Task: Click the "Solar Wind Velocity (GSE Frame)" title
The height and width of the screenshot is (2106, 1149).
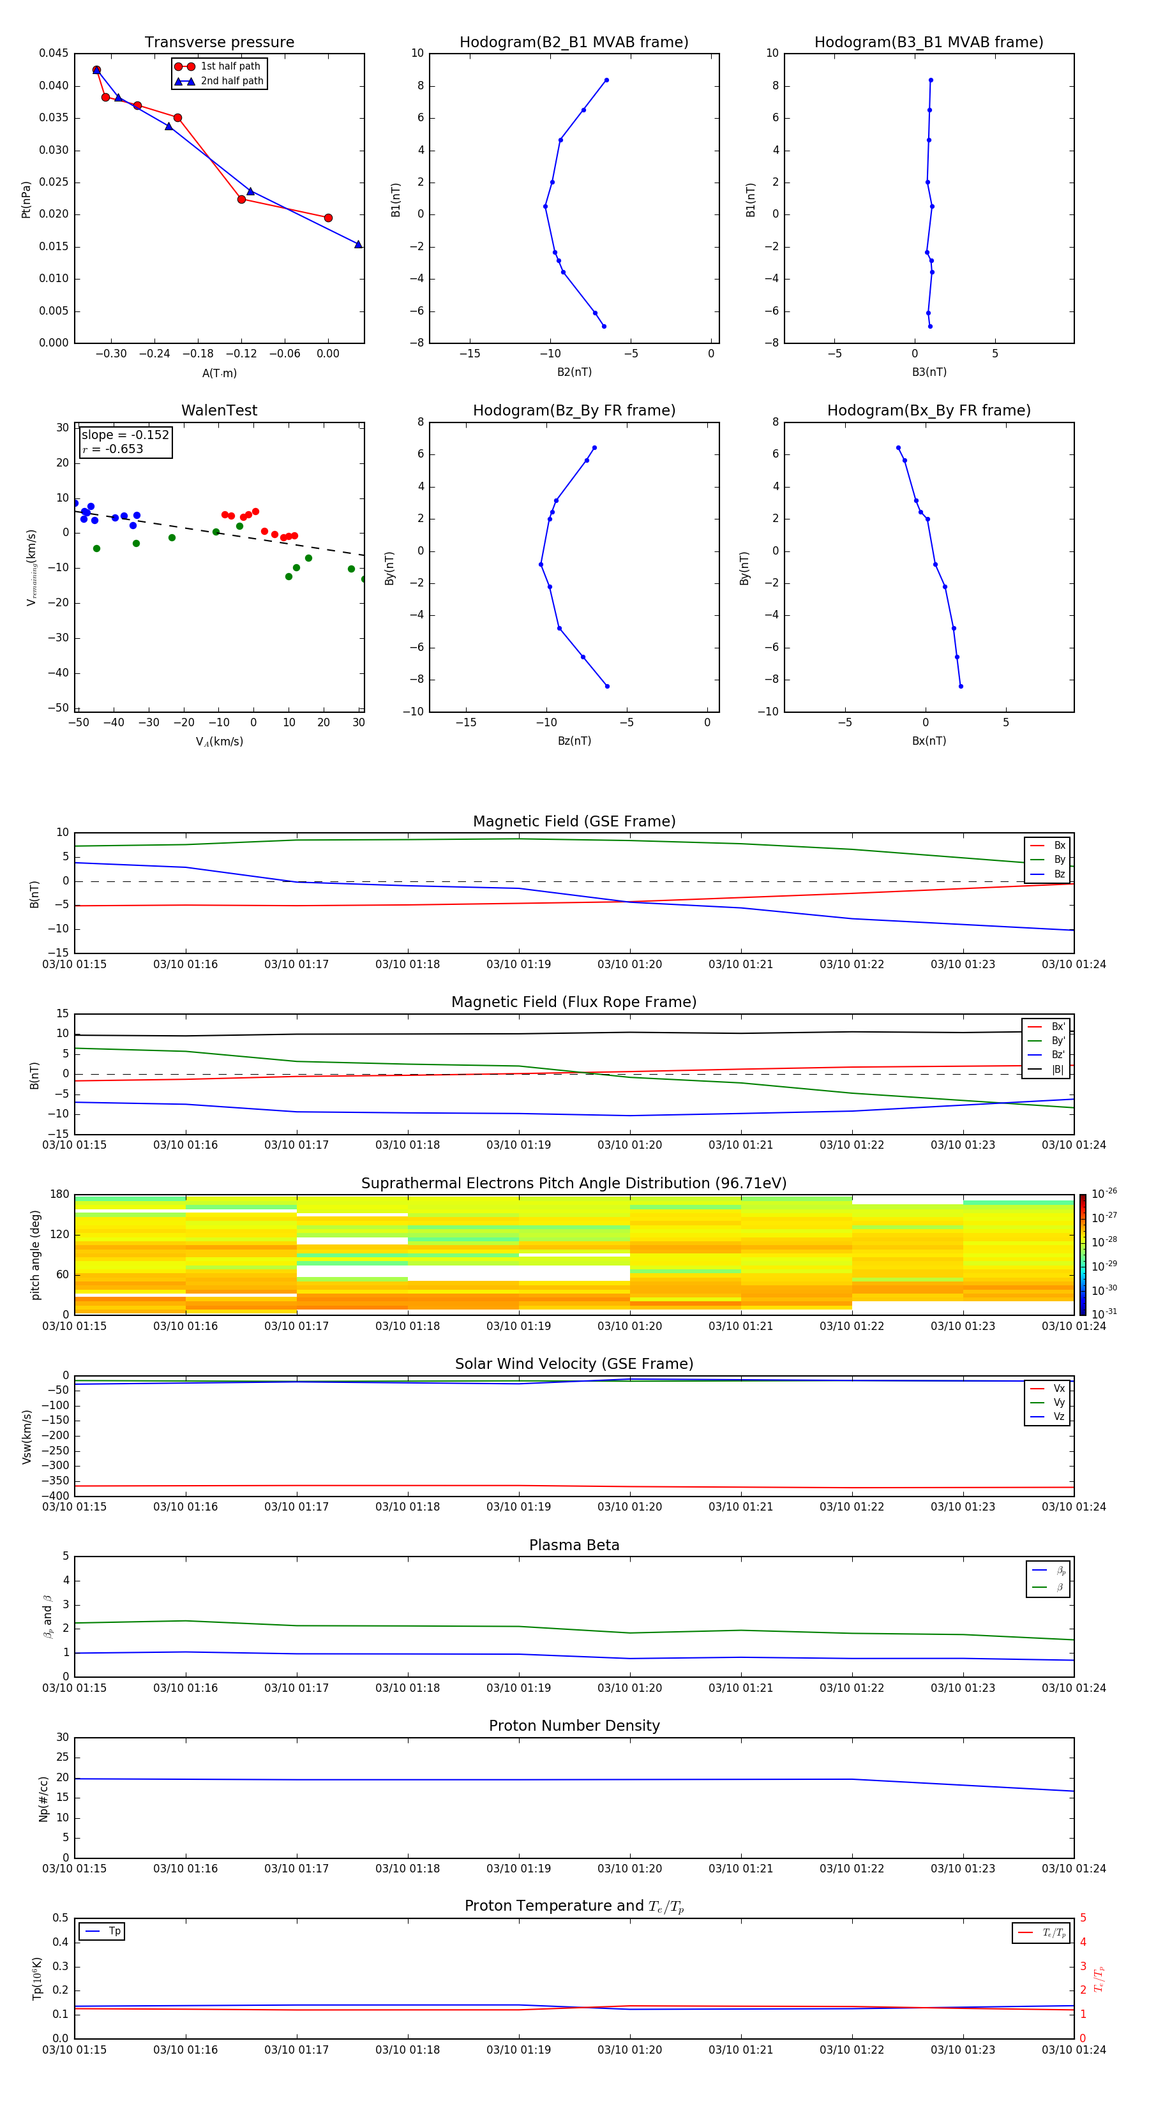Action: coord(574,1364)
